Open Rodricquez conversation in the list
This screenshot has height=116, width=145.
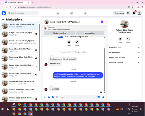19,58
